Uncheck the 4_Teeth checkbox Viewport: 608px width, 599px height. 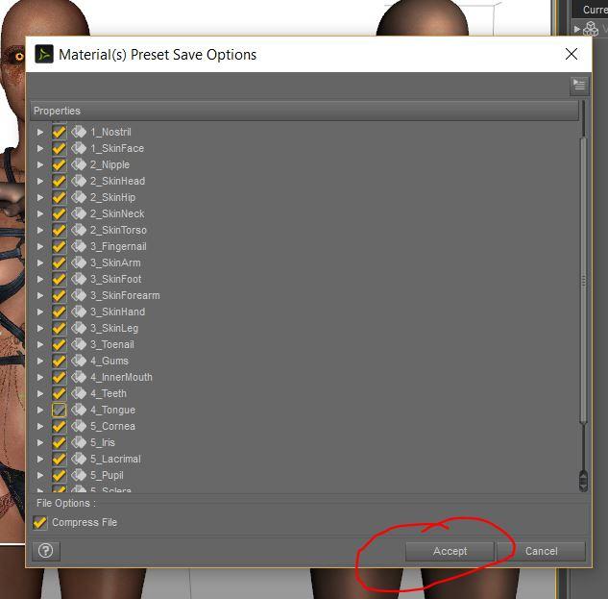point(59,393)
